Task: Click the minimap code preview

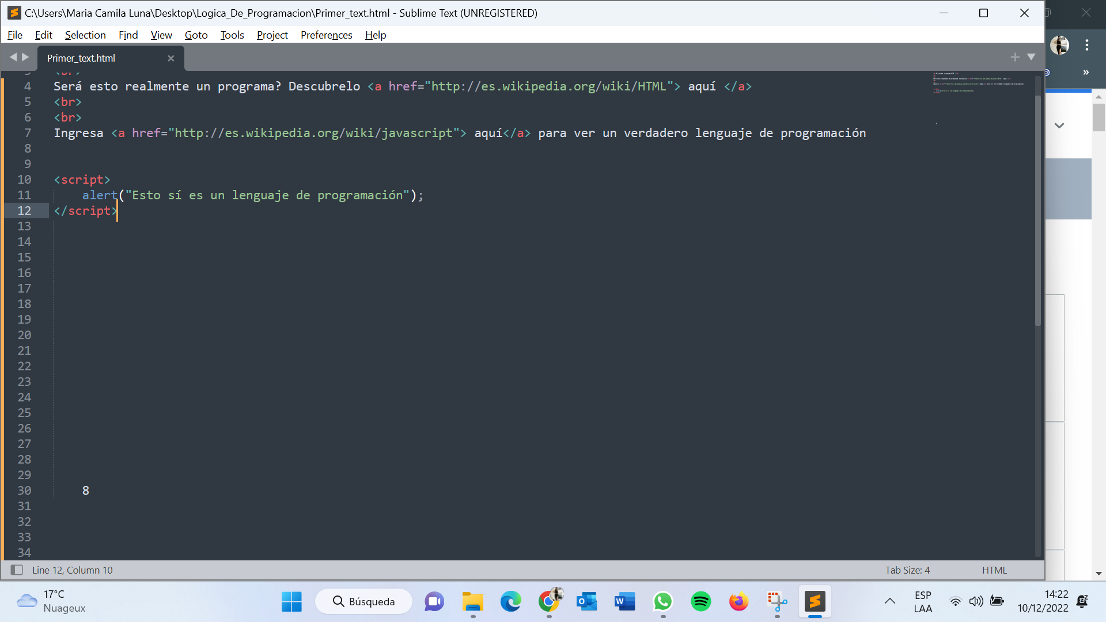Action: (x=978, y=82)
